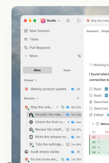
Task: Toggle the sidebar panel icon
Action: pos(79,21)
